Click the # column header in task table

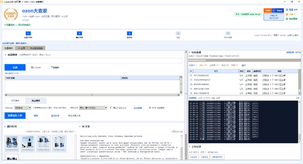point(191,71)
